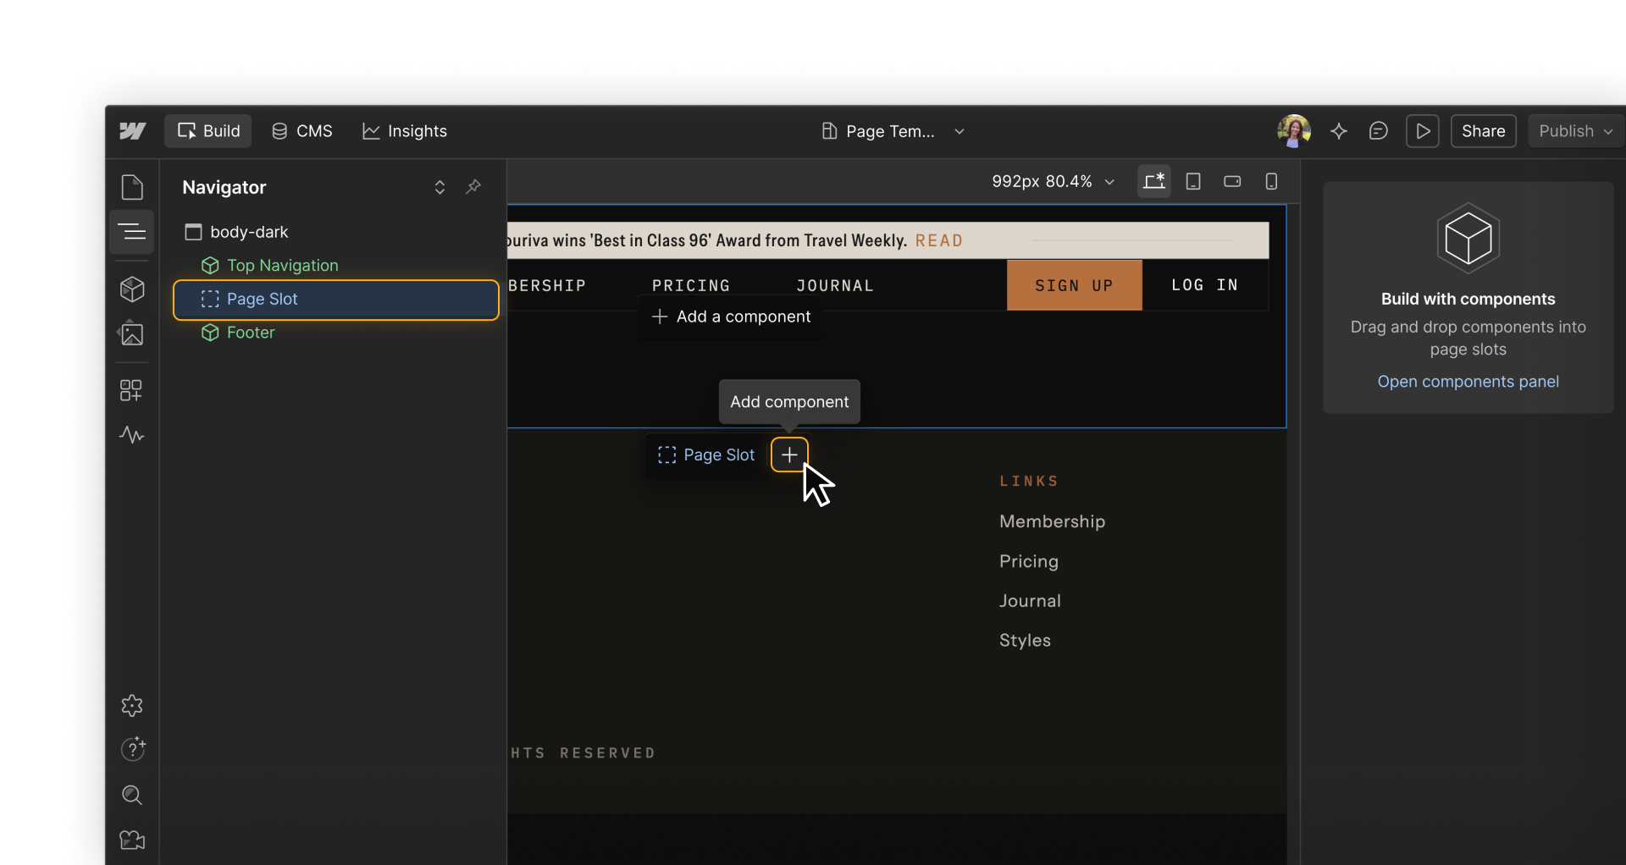Viewport: 1626px width, 865px height.
Task: Select the mobile portrait breakpoint icon
Action: 1271,181
